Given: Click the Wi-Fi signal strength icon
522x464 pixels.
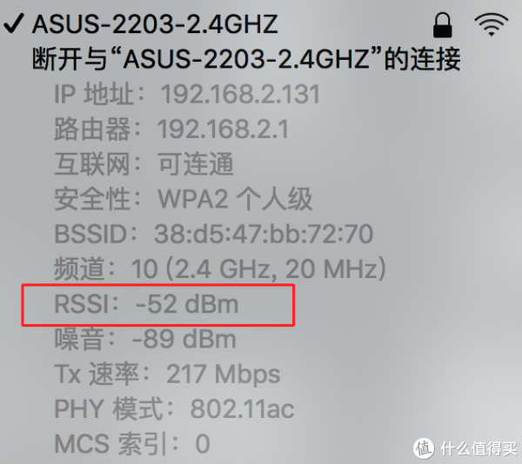Looking at the screenshot, I should (x=492, y=24).
